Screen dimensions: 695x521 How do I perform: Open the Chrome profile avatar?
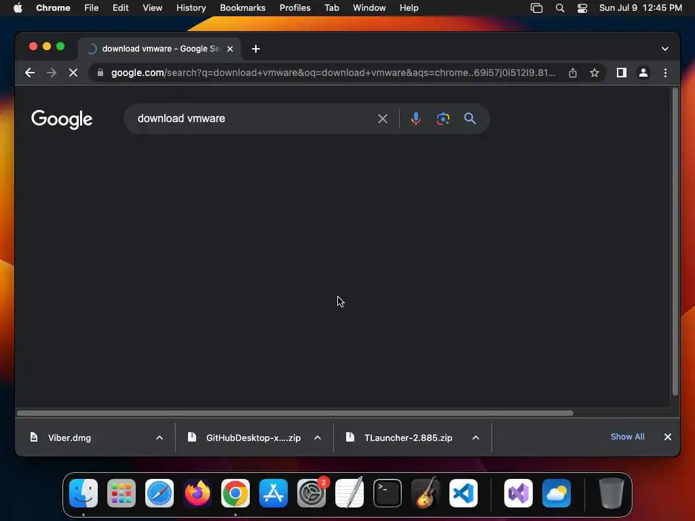(643, 73)
